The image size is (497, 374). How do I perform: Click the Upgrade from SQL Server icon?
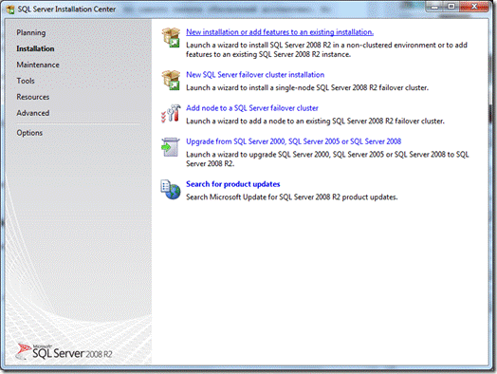pyautogui.click(x=171, y=147)
